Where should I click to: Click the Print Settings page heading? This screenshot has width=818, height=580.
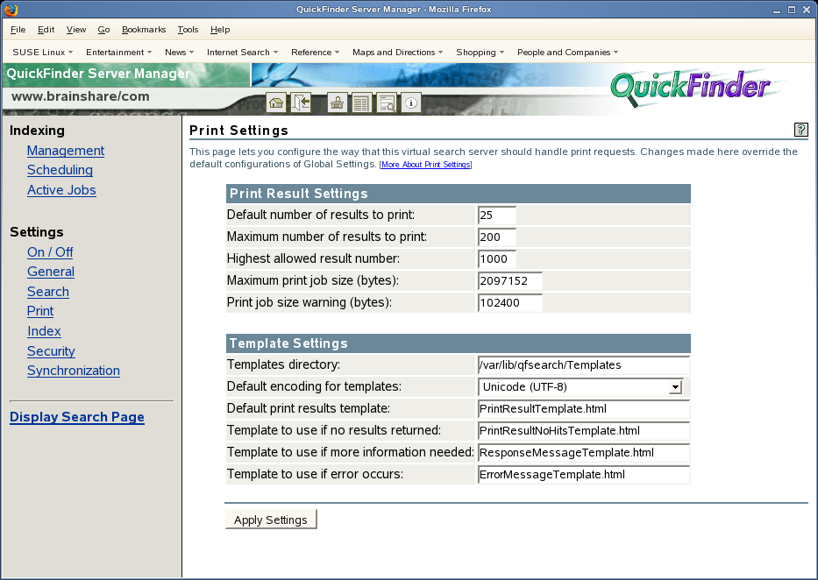tap(239, 131)
